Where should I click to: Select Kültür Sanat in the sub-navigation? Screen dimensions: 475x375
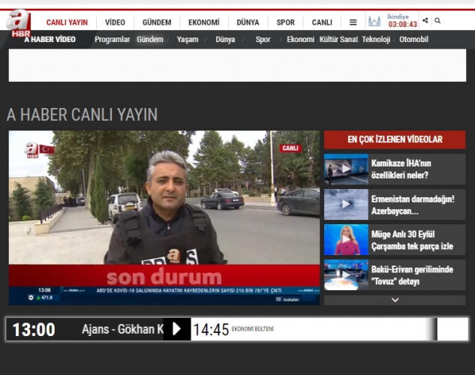[x=338, y=39]
